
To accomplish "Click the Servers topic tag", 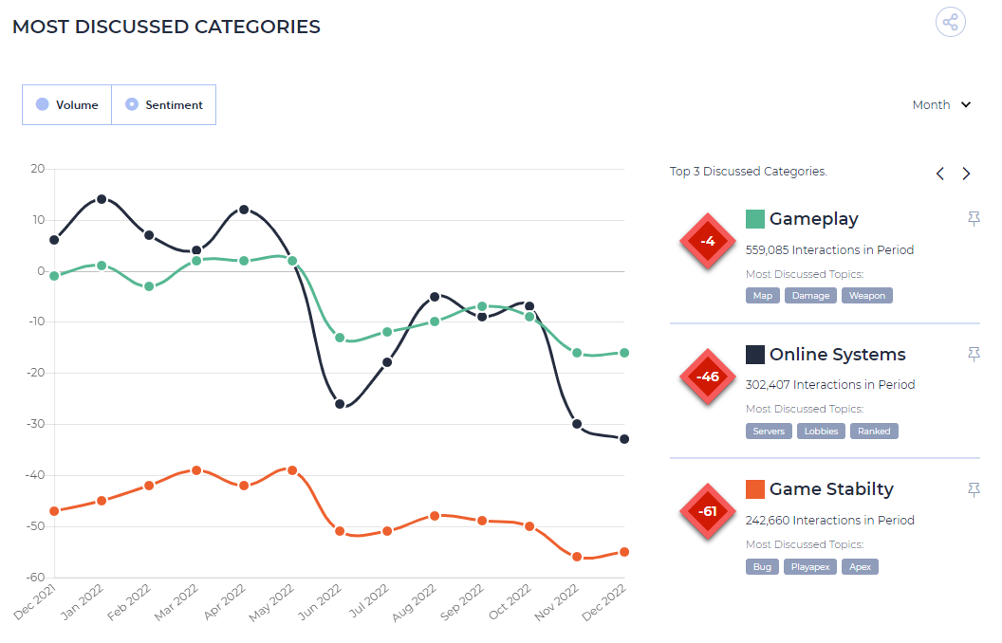I will [769, 431].
